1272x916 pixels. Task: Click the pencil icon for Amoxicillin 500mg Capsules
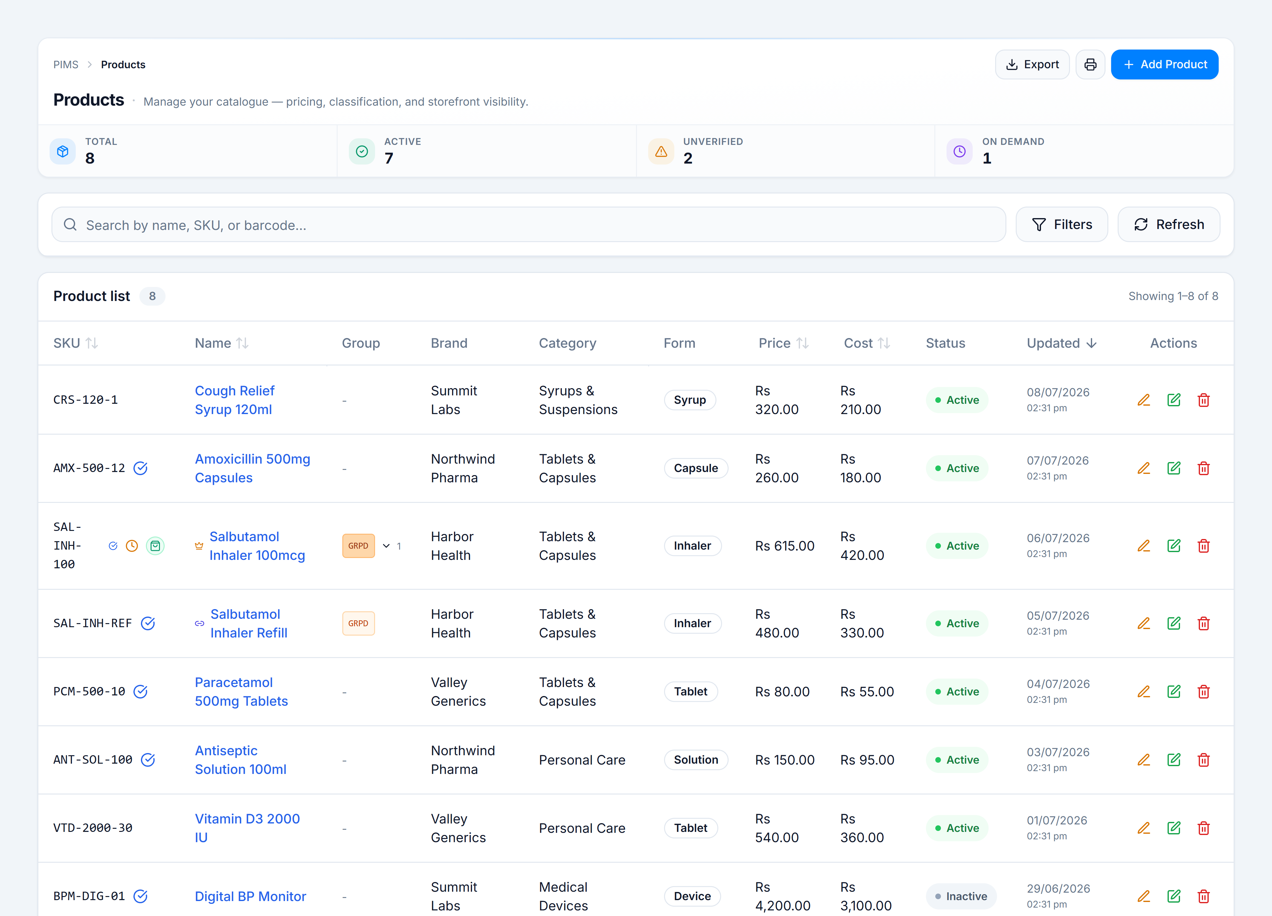(x=1144, y=468)
